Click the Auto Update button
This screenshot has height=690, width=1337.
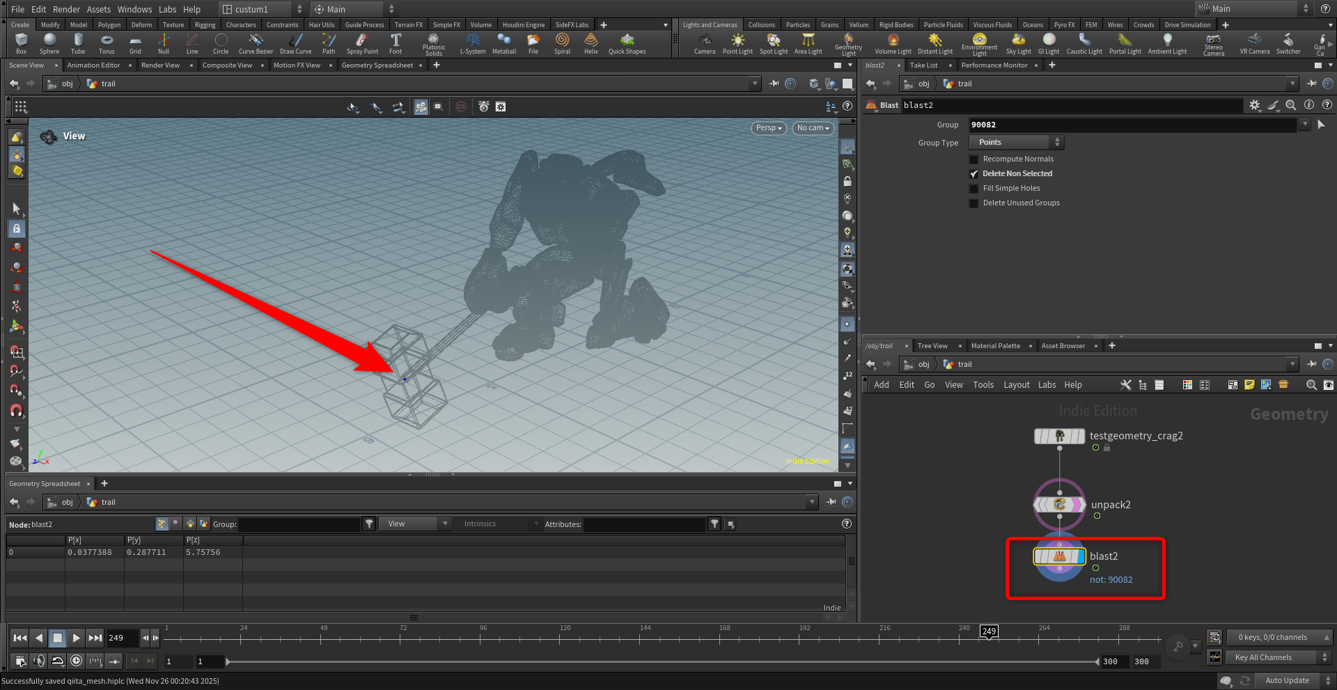pos(1287,680)
